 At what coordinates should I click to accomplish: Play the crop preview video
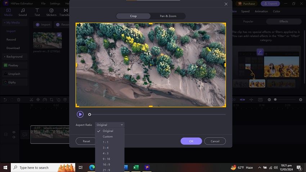(x=80, y=114)
